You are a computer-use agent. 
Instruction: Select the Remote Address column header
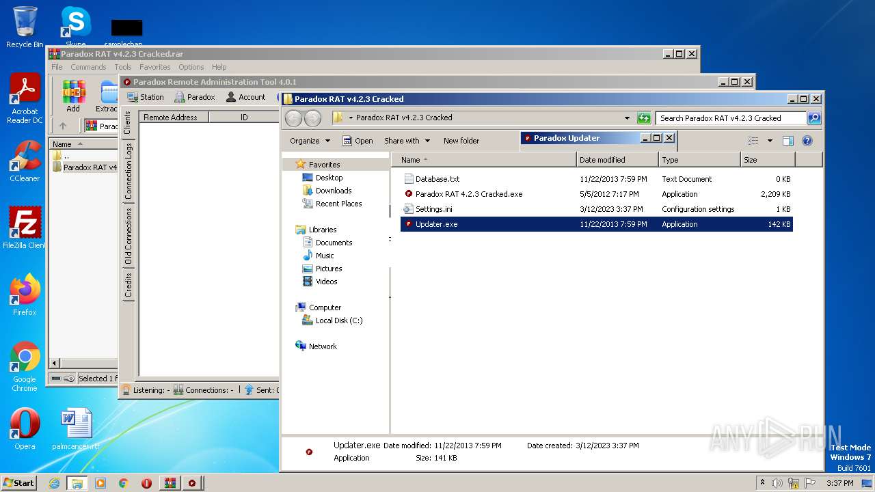click(174, 118)
